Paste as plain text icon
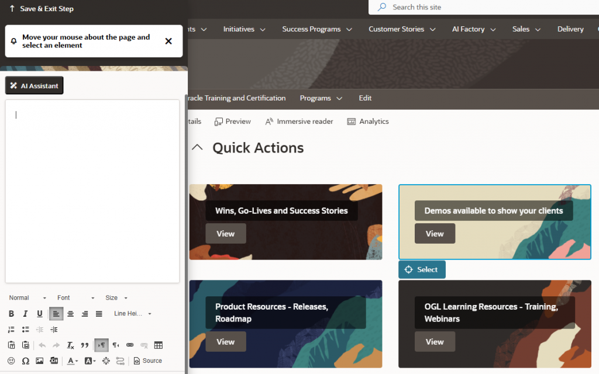This screenshot has height=374, width=599. coord(12,345)
